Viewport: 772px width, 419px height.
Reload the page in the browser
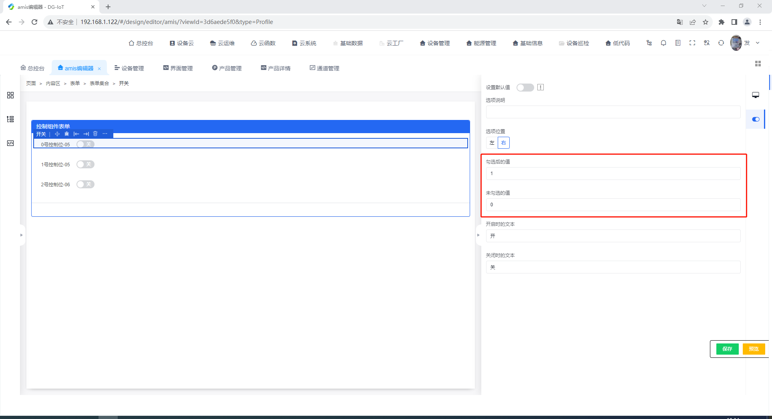tap(34, 22)
